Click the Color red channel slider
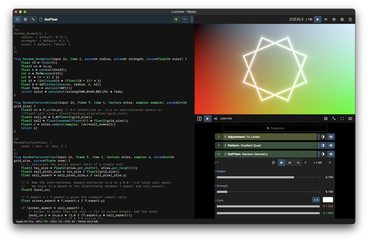368x241 pixels. pyautogui.click(x=268, y=206)
